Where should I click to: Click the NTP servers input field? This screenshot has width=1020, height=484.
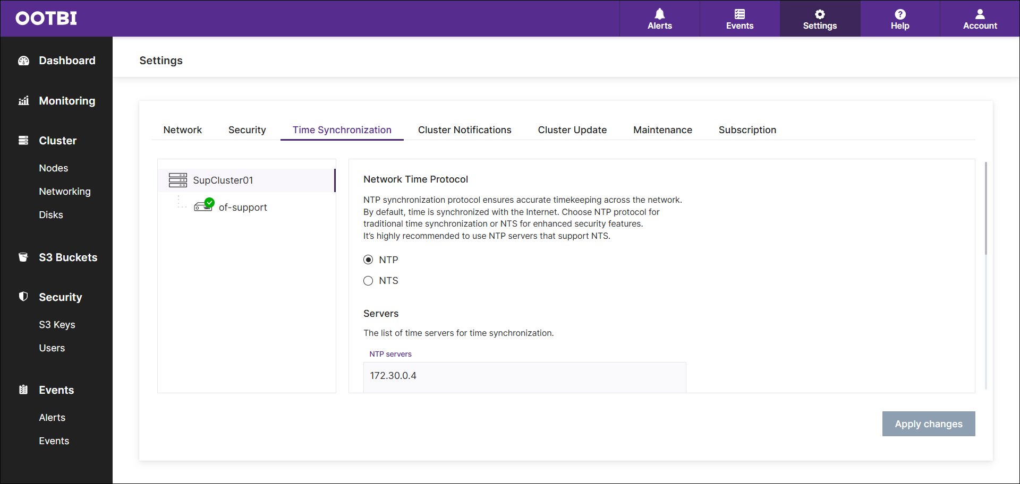(x=525, y=377)
